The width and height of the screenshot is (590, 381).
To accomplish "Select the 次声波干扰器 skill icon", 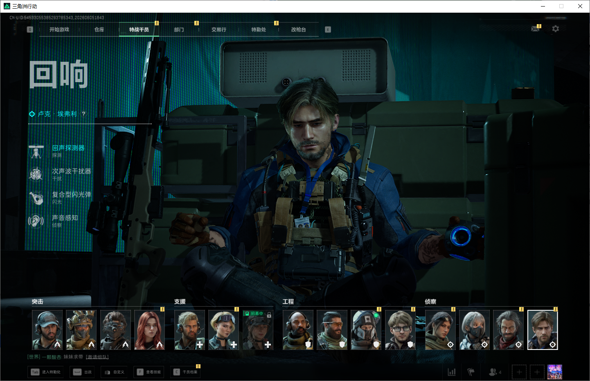I will click(x=36, y=174).
